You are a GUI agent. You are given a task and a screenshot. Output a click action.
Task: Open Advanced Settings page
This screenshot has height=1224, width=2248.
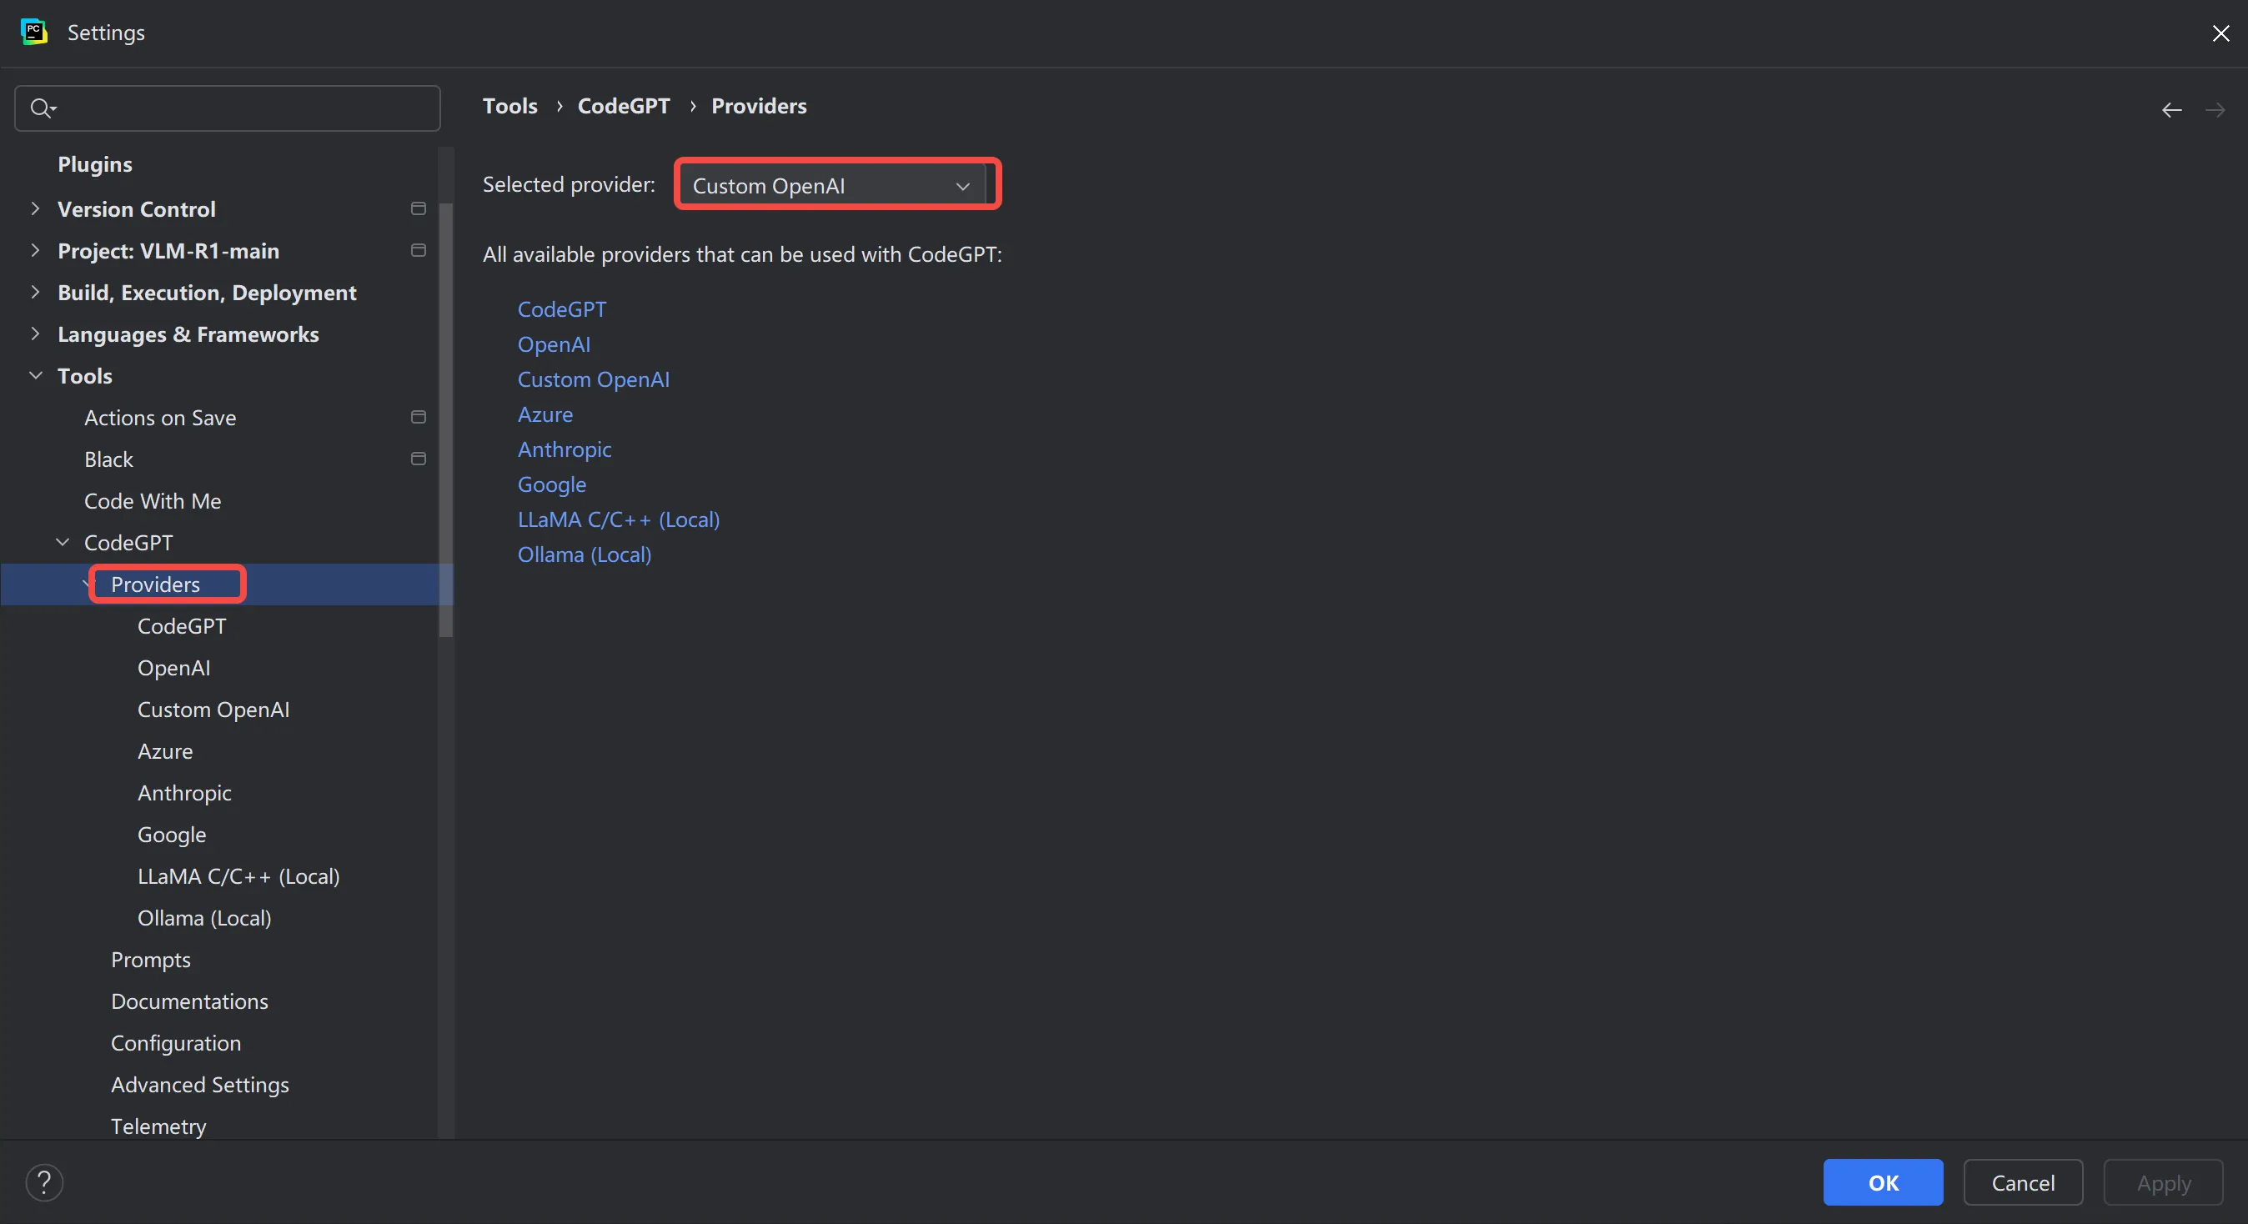(x=200, y=1085)
